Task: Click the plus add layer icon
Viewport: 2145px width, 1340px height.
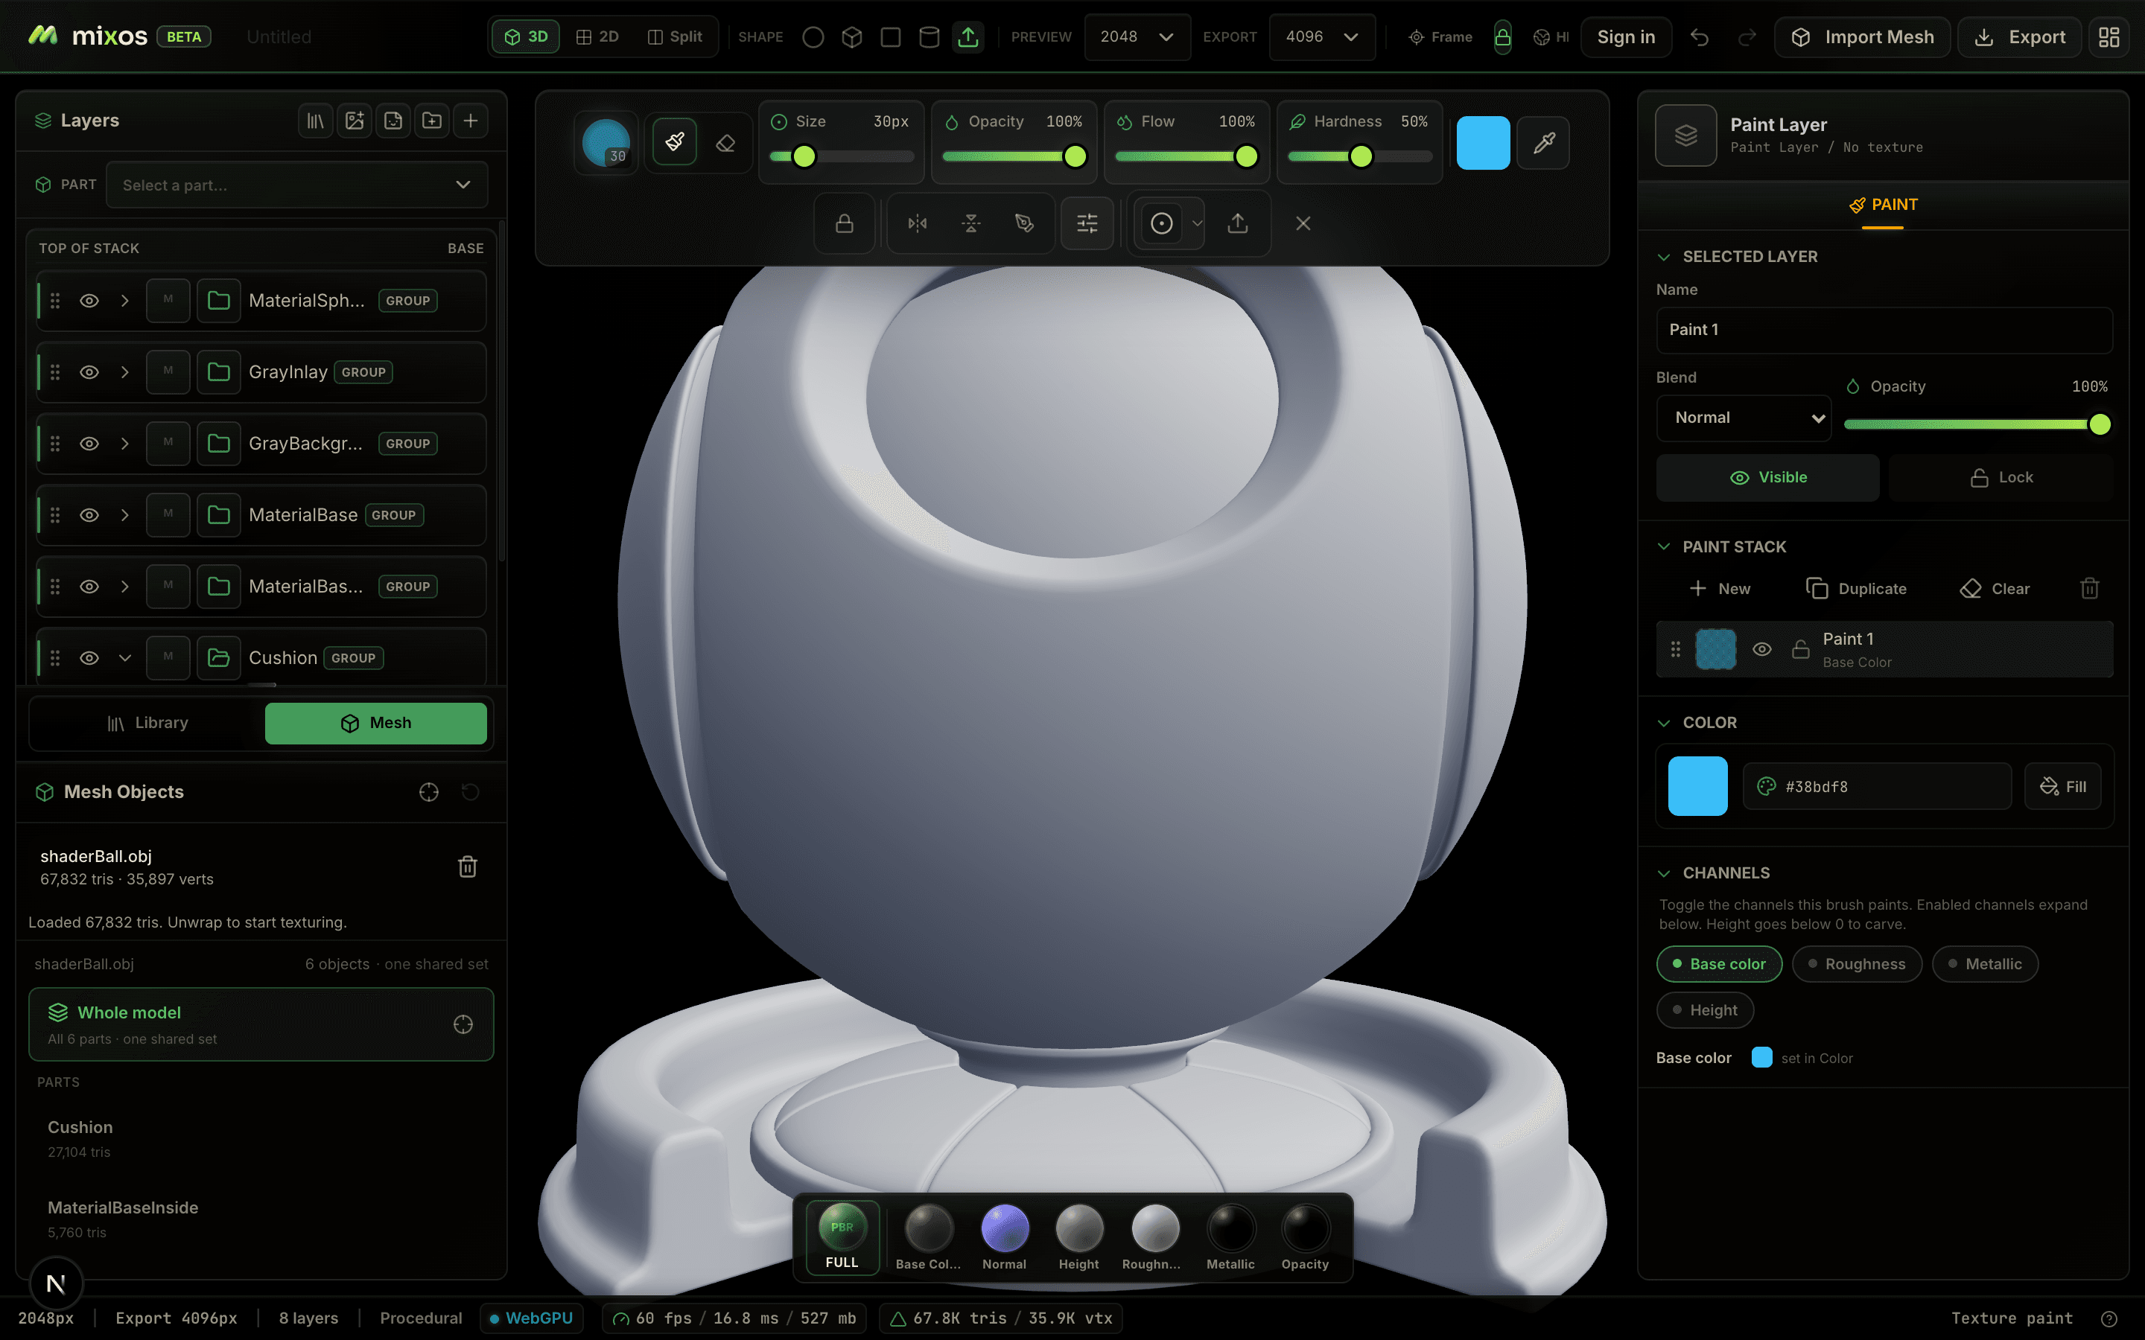Action: (471, 121)
